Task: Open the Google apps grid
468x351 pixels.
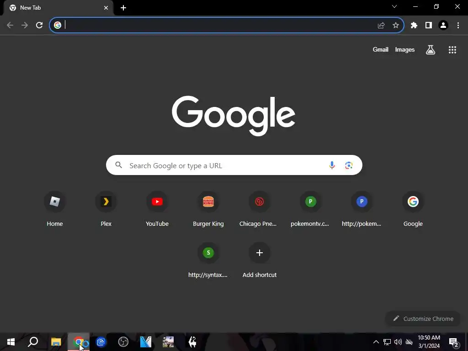Action: pos(452,50)
